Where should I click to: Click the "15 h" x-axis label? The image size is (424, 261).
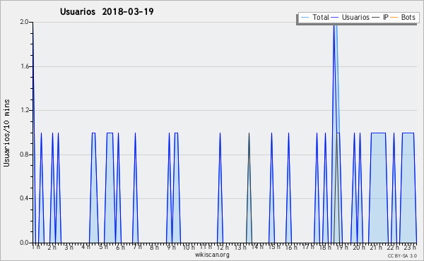(x=274, y=247)
